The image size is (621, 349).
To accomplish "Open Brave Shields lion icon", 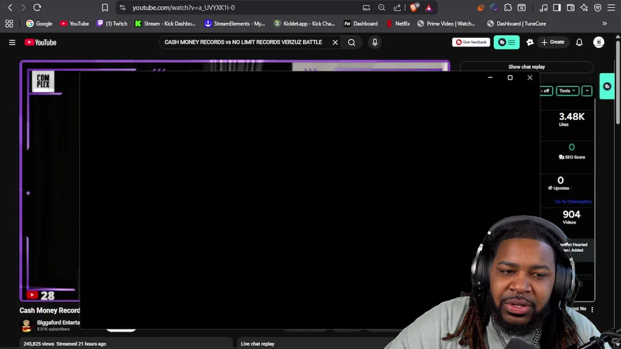I will pos(413,7).
